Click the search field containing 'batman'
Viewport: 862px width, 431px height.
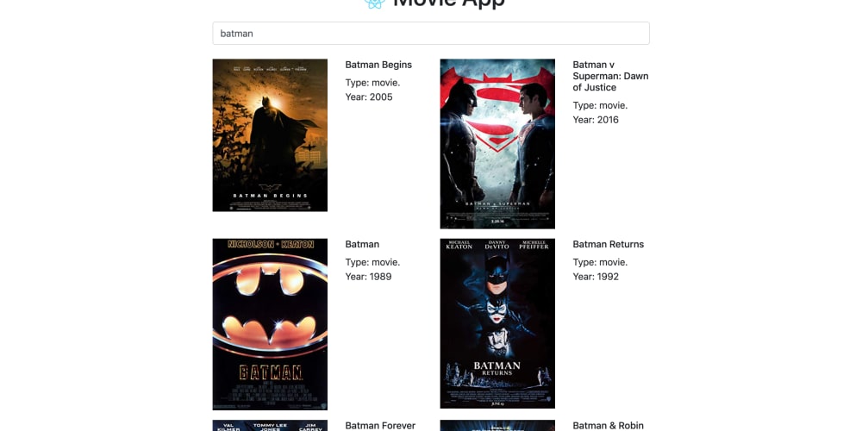point(430,33)
